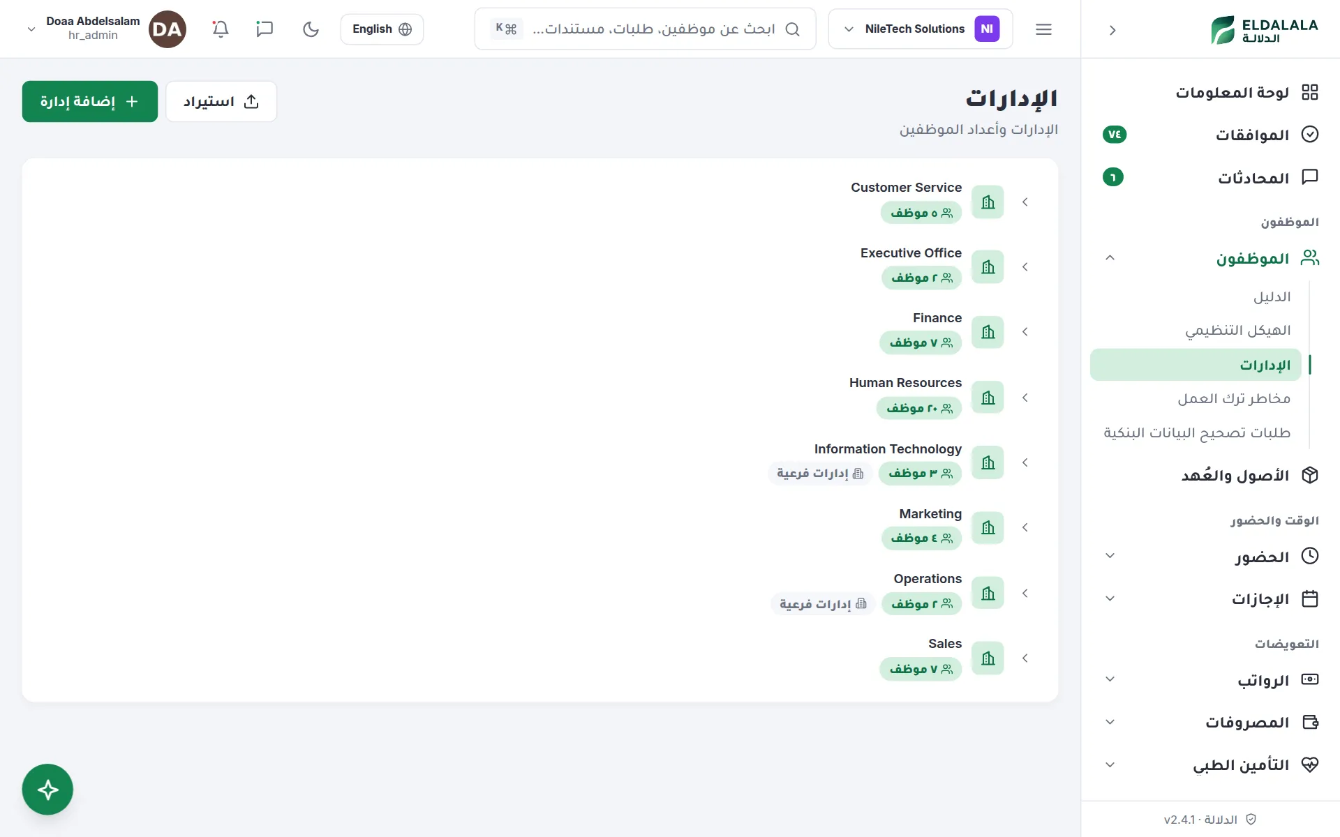Toggle the hamburger menu icon
This screenshot has width=1340, height=837.
1043,29
